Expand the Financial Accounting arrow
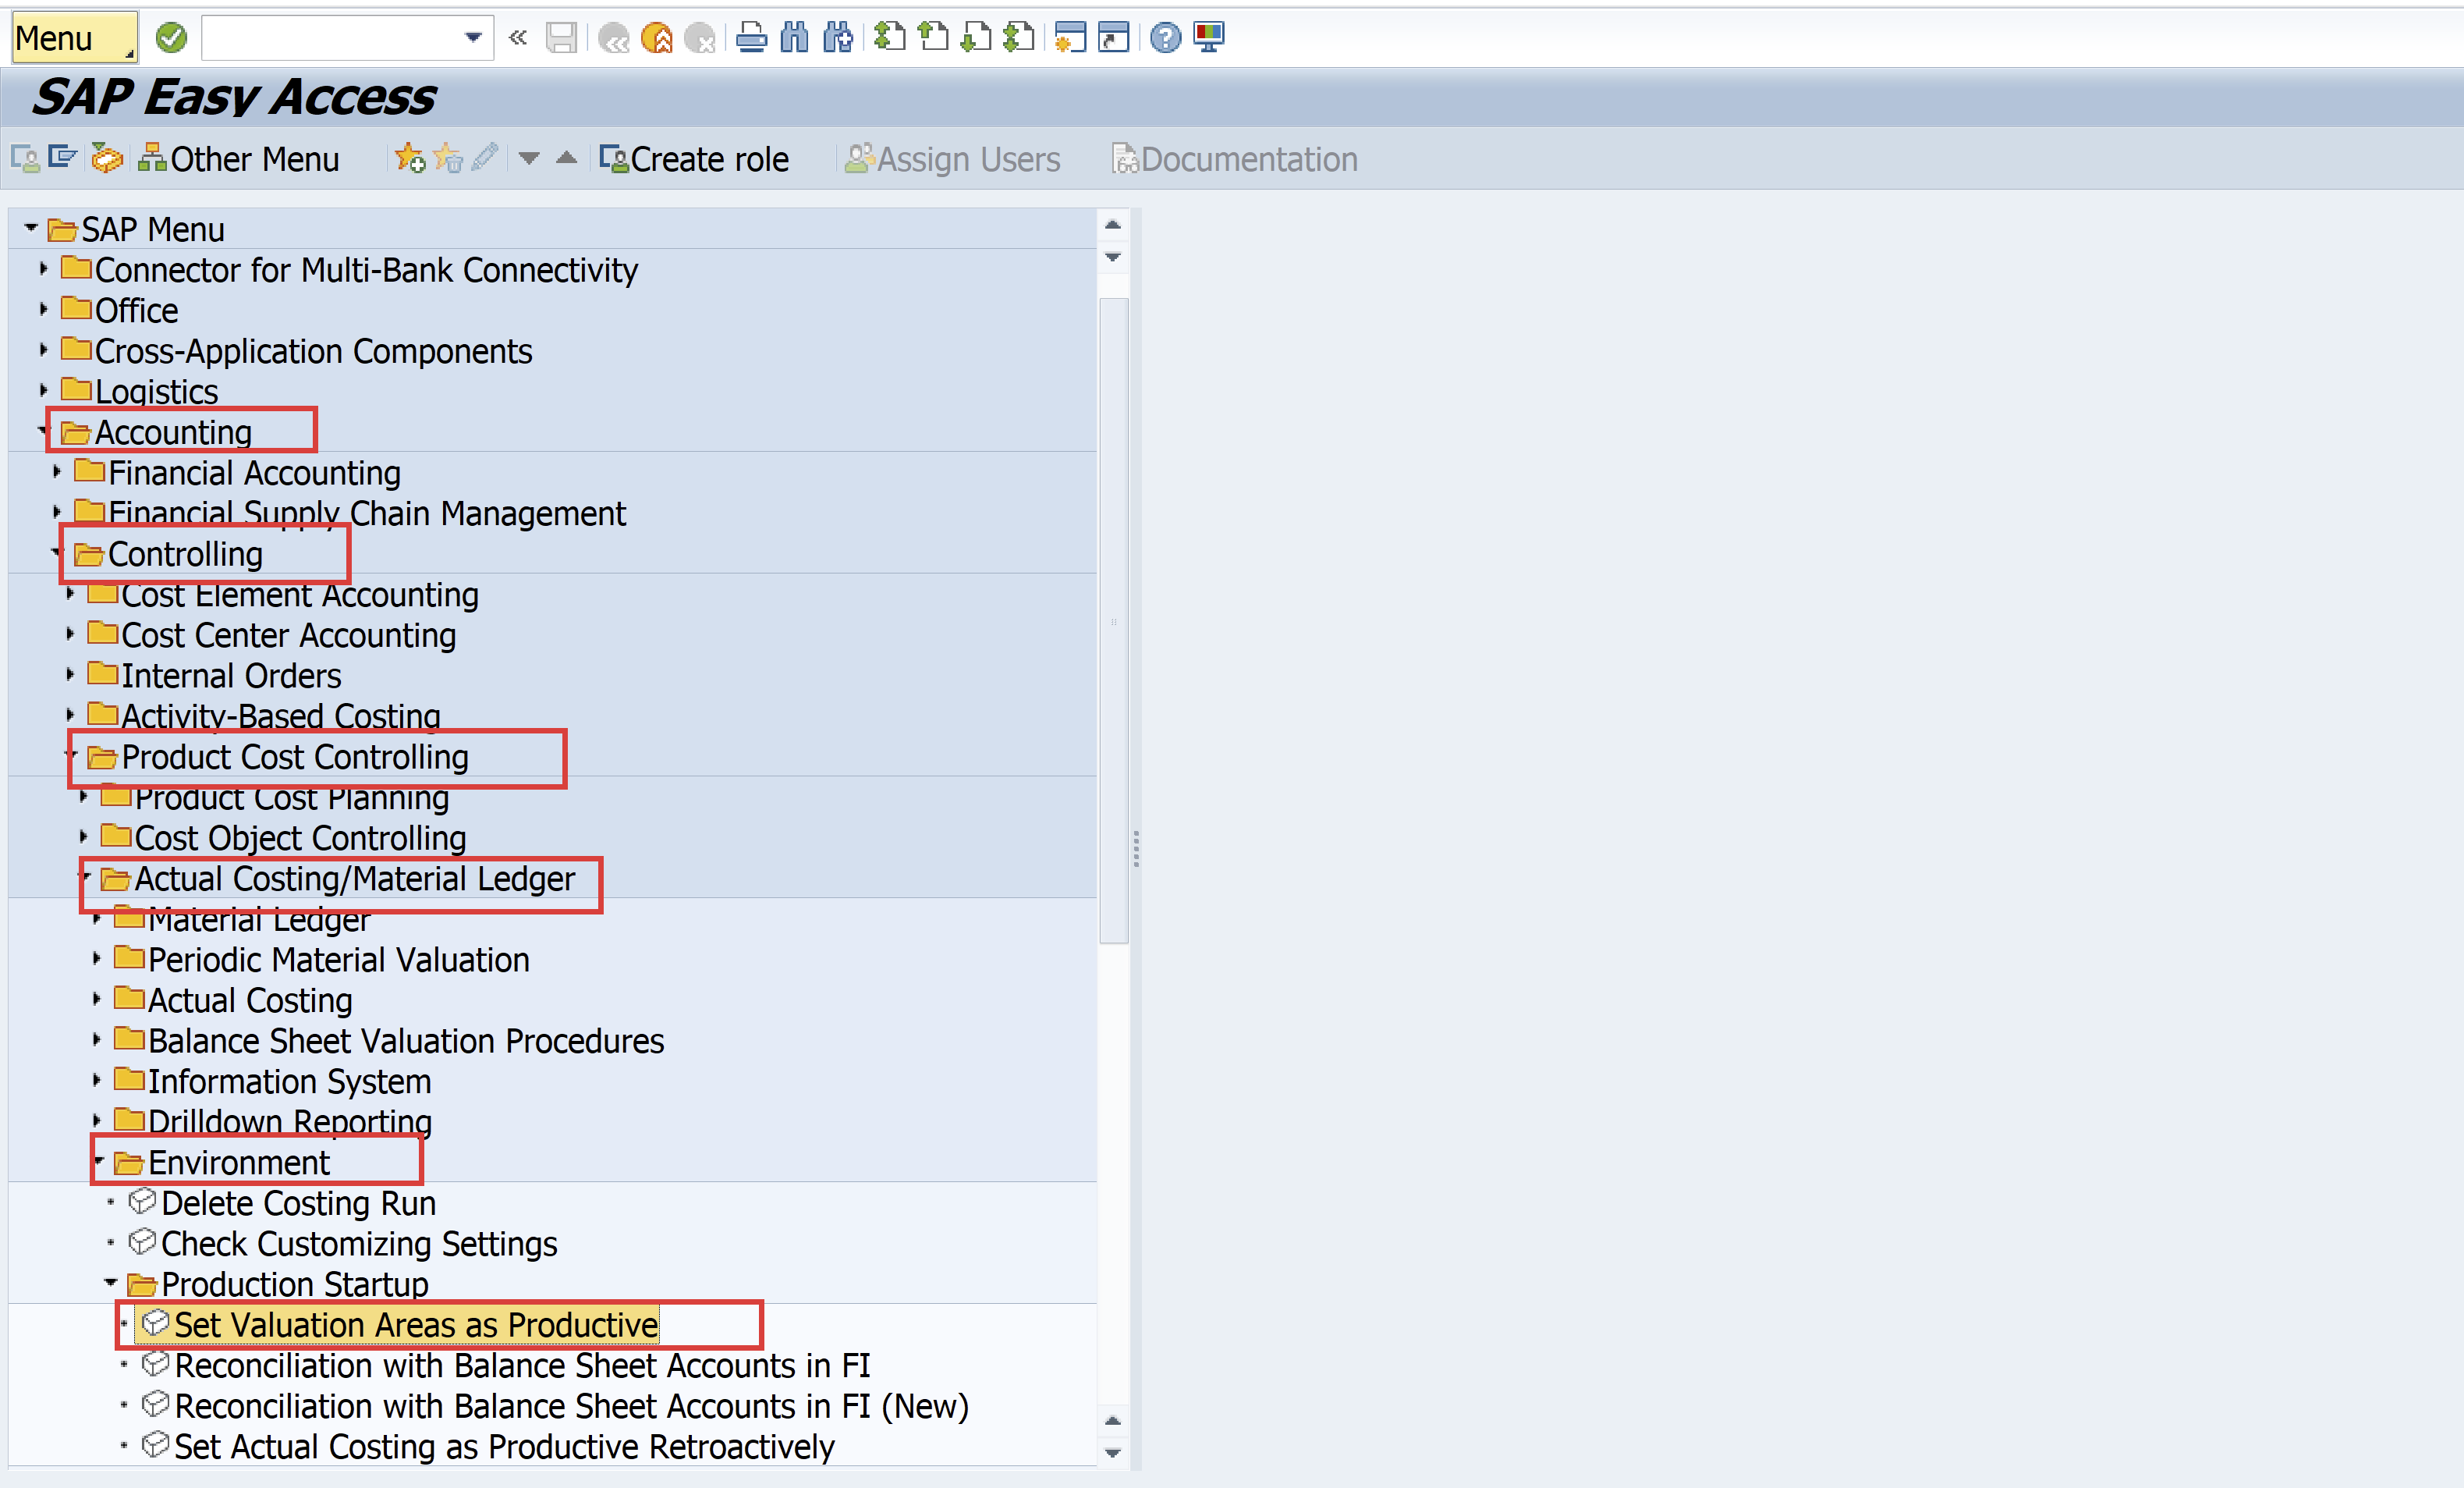Image resolution: width=2464 pixels, height=1488 pixels. coord(57,471)
